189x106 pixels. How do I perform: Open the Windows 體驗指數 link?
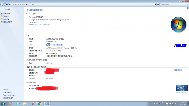tap(57, 45)
